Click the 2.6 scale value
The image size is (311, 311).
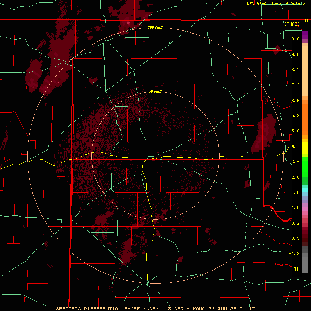click(x=295, y=177)
